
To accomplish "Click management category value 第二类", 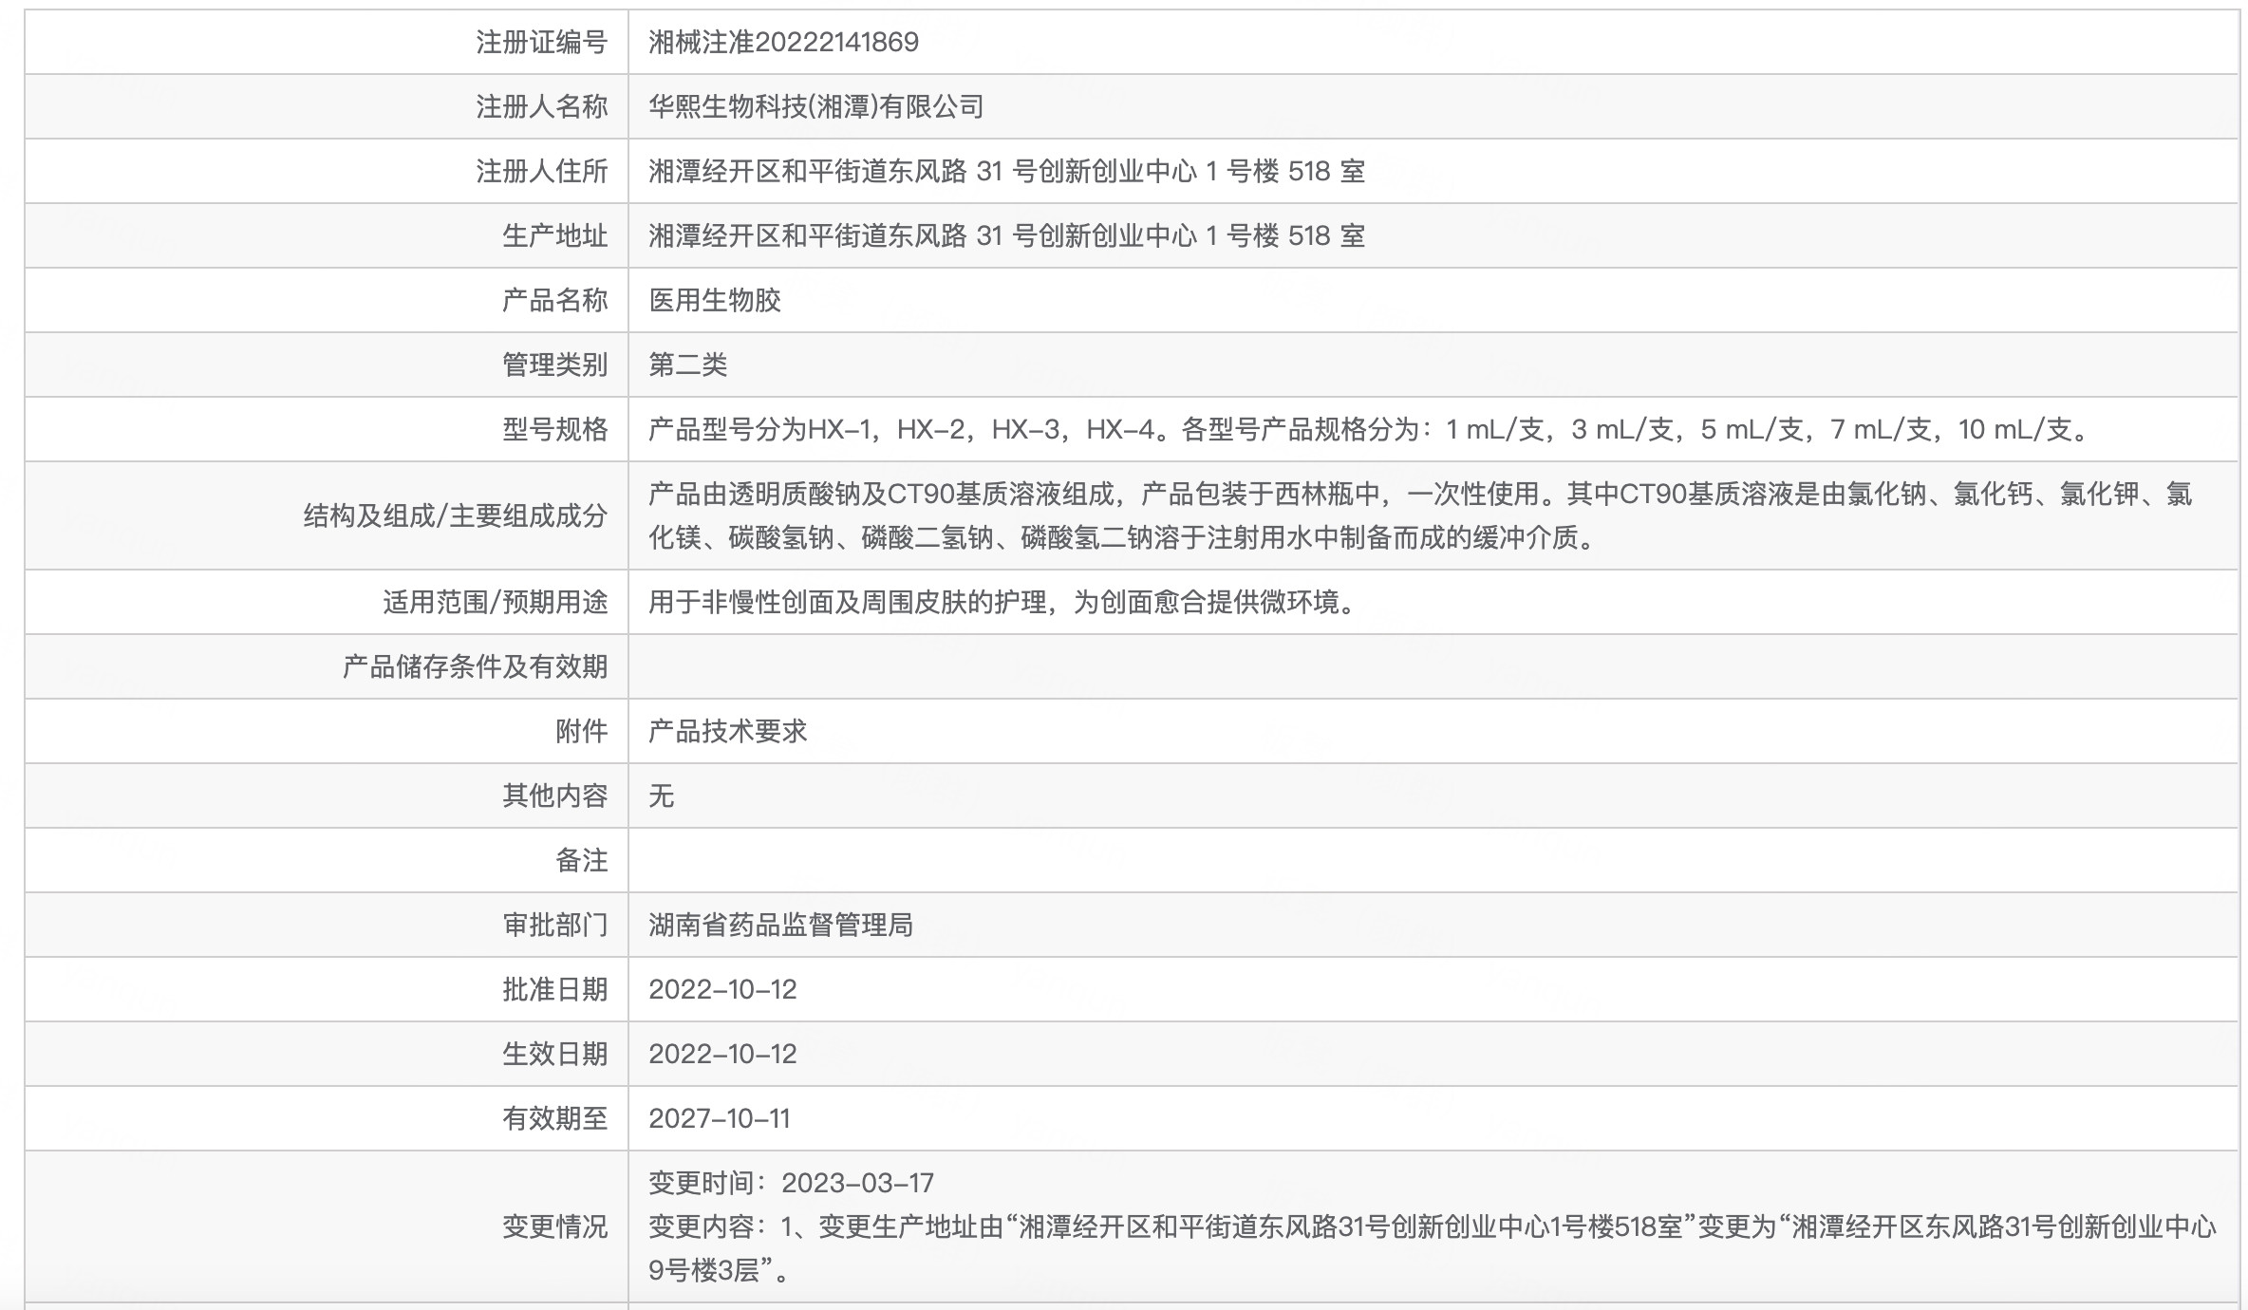I will (x=688, y=365).
